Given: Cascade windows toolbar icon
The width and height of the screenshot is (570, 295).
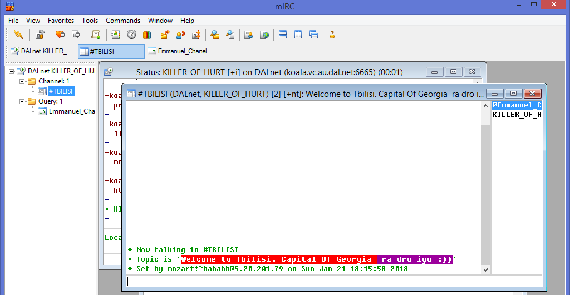Looking at the screenshot, I should point(314,35).
